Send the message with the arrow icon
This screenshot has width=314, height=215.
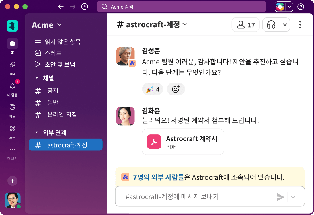point(280,197)
